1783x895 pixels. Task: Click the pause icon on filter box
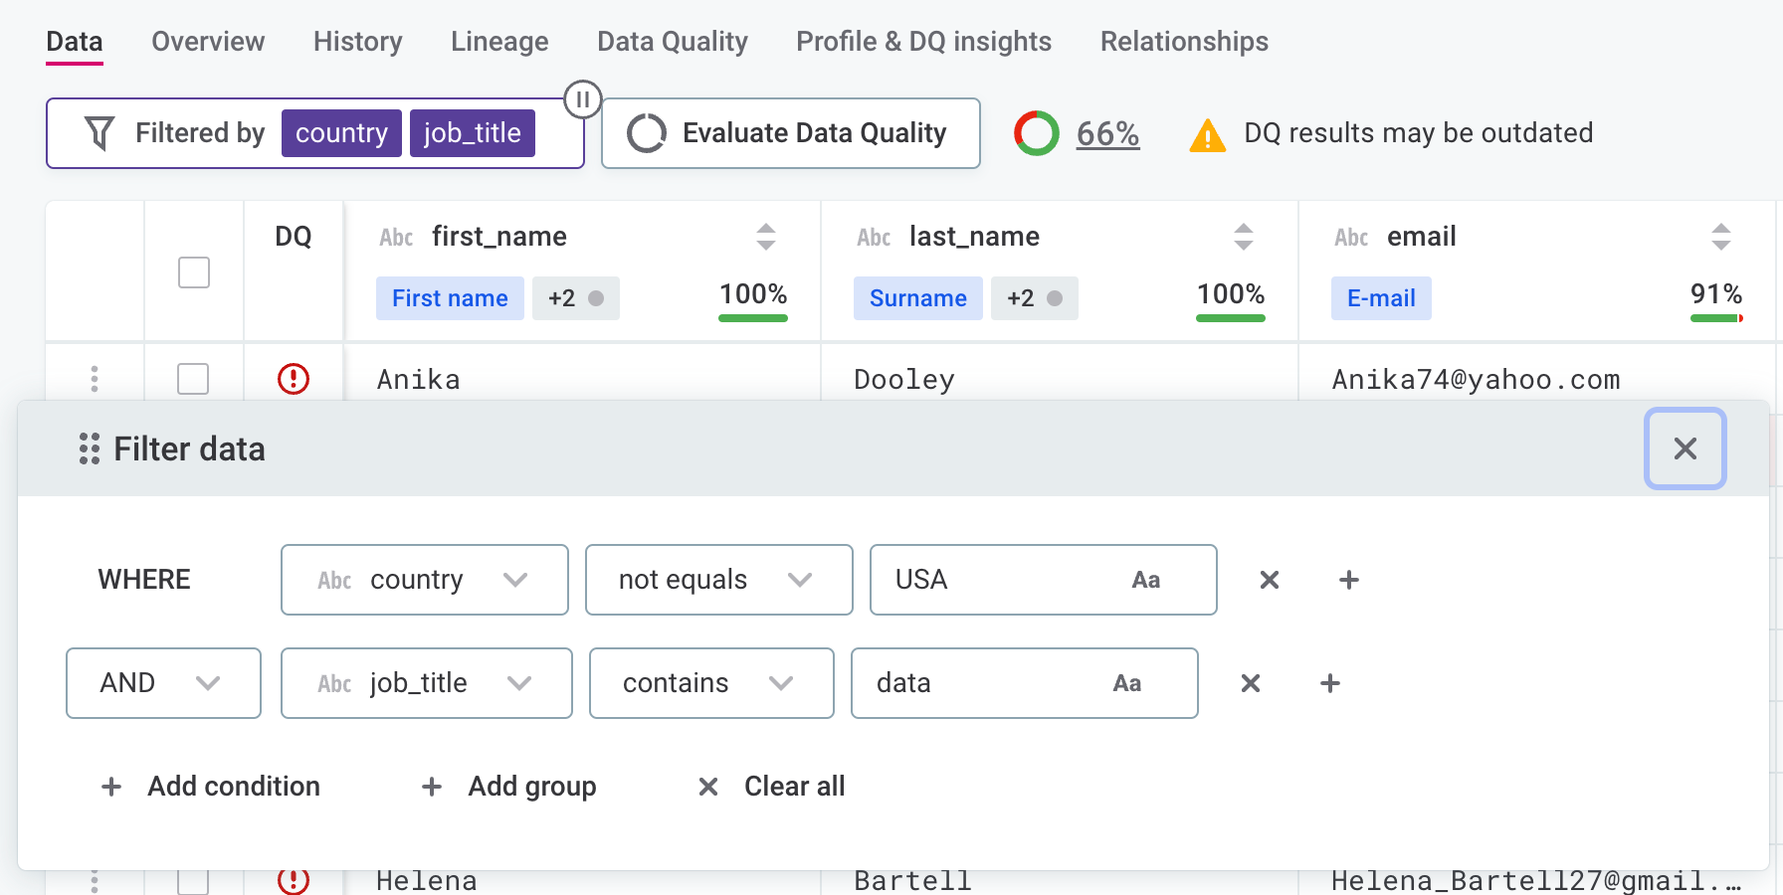(583, 99)
